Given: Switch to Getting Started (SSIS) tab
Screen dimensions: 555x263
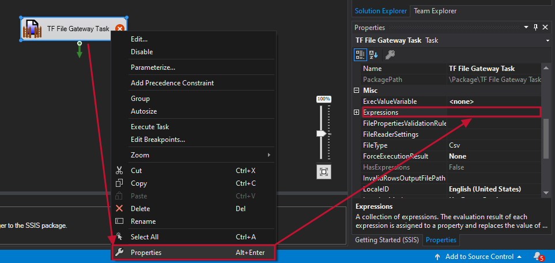Looking at the screenshot, I should tap(387, 240).
